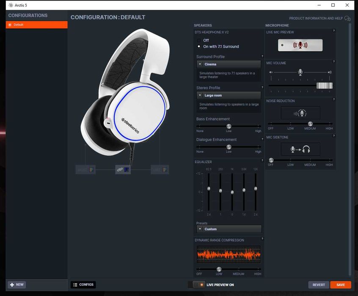Set Bass Enhancement to High label
358x296 pixels.
point(258,131)
